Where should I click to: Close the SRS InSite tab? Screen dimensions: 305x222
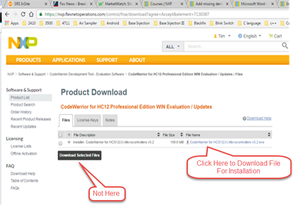[x=46, y=4]
